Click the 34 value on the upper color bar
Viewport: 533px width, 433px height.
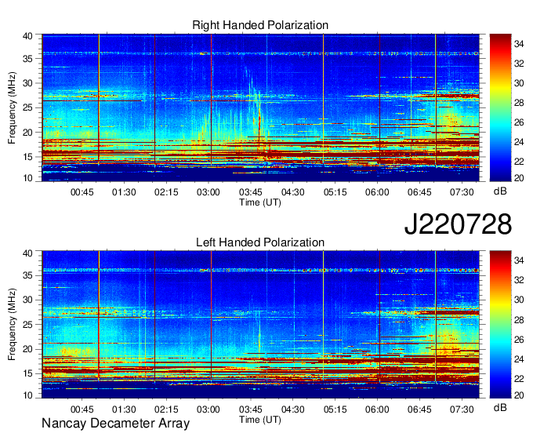point(519,44)
